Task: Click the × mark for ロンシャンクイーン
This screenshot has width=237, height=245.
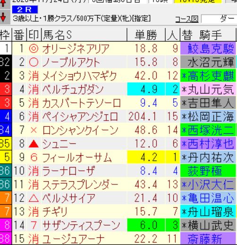Action: (34, 130)
